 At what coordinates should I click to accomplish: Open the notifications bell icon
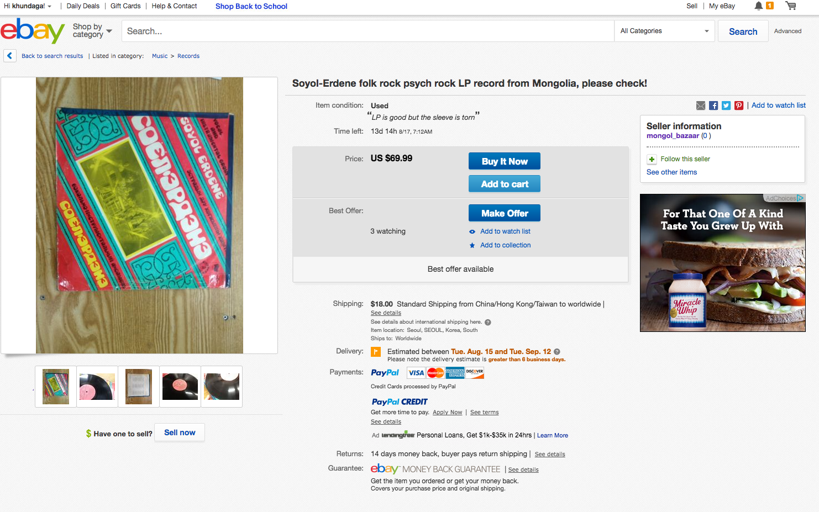point(759,6)
